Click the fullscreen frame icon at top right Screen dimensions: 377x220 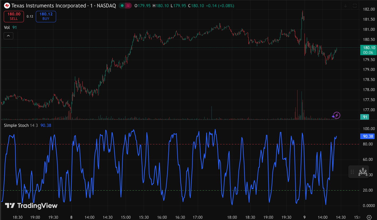pyautogui.click(x=355, y=6)
